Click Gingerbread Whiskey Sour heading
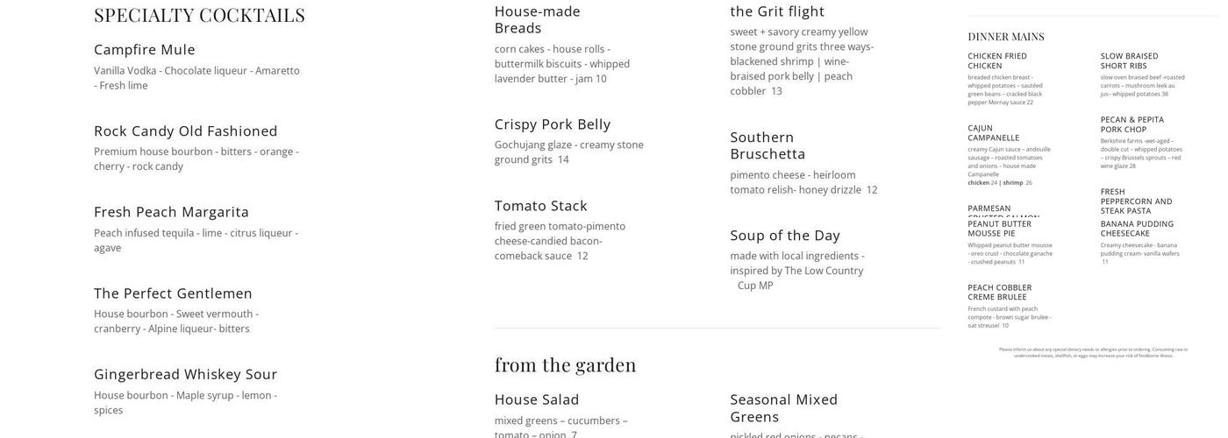This screenshot has height=438, width=1228. [186, 374]
